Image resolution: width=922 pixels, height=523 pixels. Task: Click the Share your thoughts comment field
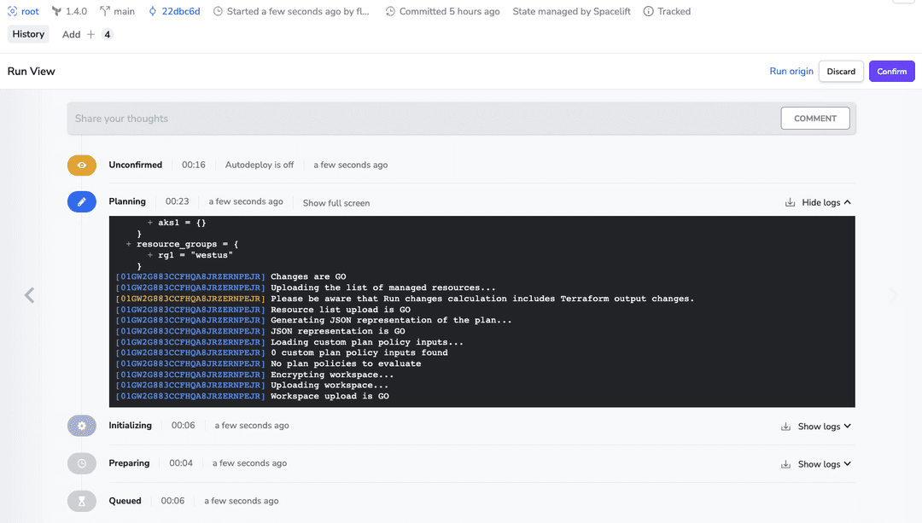click(x=256, y=118)
